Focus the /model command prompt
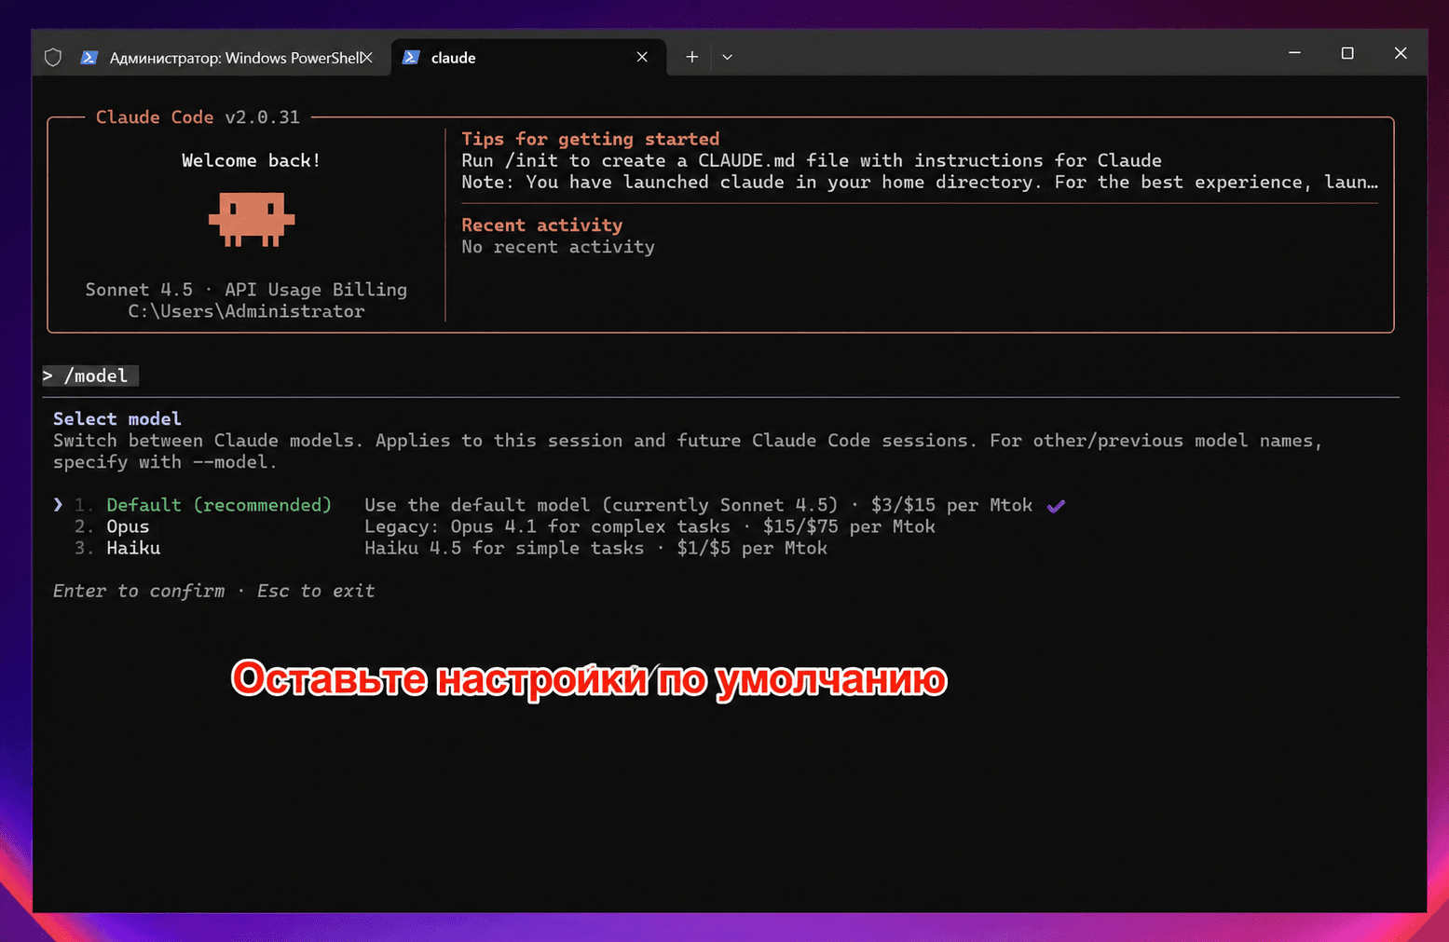The width and height of the screenshot is (1449, 942). click(x=89, y=375)
